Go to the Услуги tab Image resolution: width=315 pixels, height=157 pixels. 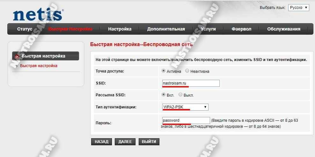click(208, 29)
